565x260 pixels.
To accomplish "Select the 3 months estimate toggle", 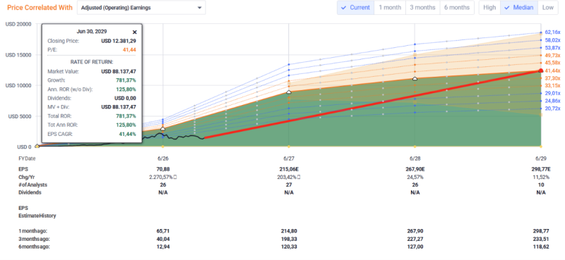I will click(x=422, y=8).
